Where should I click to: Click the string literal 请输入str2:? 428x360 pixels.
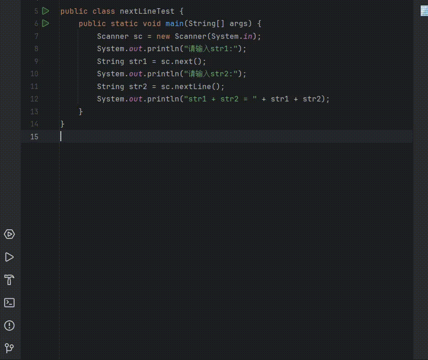tap(212, 74)
